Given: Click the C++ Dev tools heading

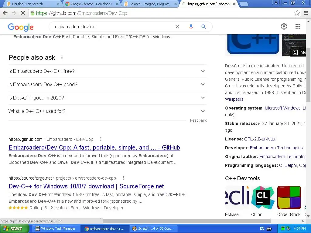Looking at the screenshot, I should (242, 178).
